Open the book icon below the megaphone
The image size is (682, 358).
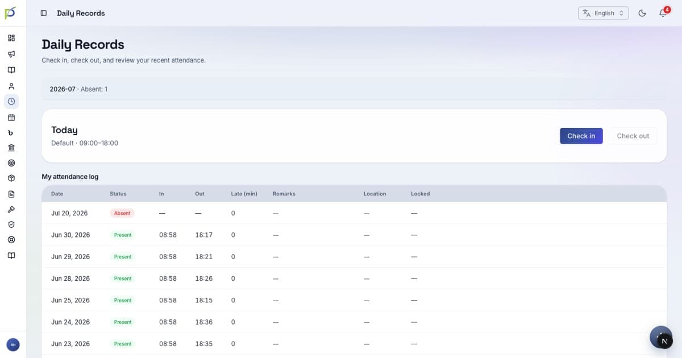pyautogui.click(x=11, y=70)
